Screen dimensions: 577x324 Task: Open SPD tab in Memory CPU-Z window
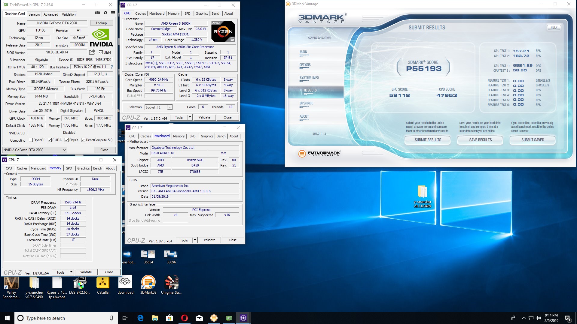click(x=69, y=168)
